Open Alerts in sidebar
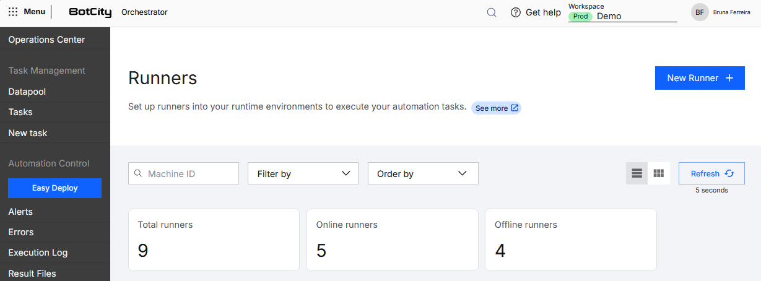 55,212
